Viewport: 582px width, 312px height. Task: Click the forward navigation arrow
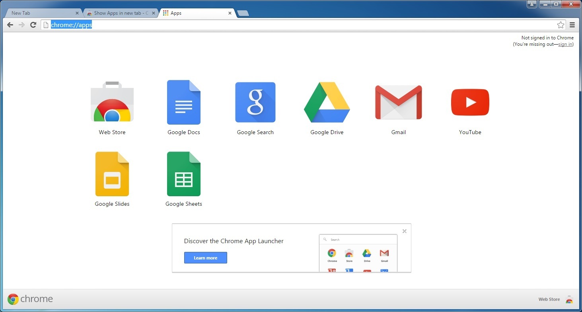pos(22,25)
